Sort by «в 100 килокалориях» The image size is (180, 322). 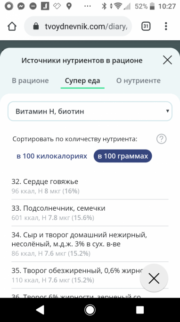click(x=52, y=156)
